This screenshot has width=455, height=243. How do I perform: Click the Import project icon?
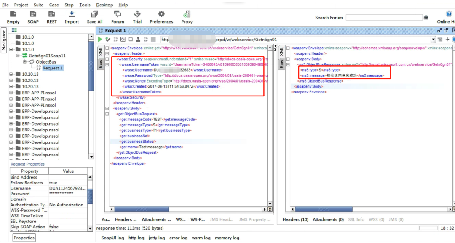[72, 14]
